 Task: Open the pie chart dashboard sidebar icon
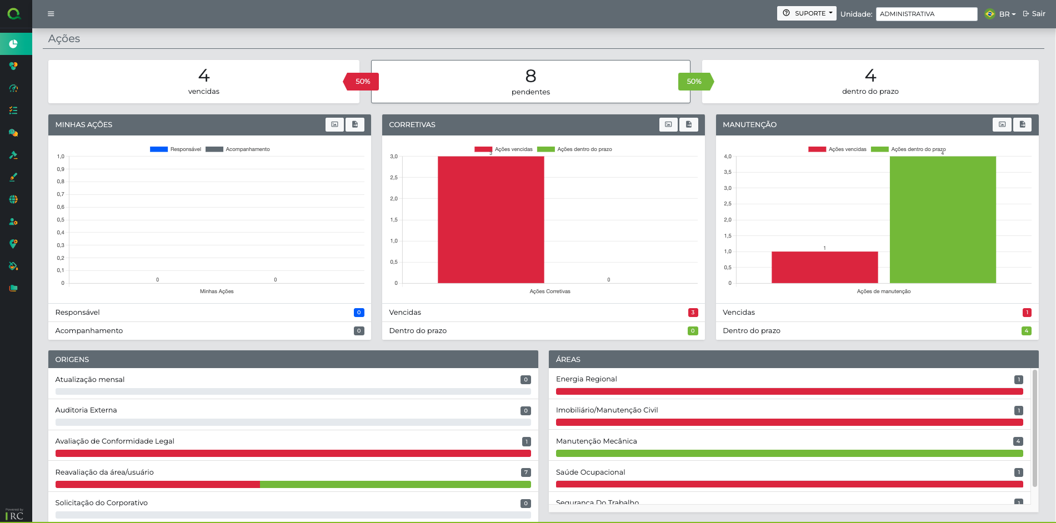pyautogui.click(x=13, y=44)
